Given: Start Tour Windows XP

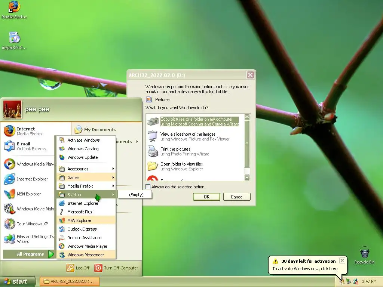Looking at the screenshot, I should click(x=29, y=224).
